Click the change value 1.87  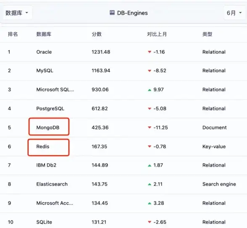[x=158, y=165]
